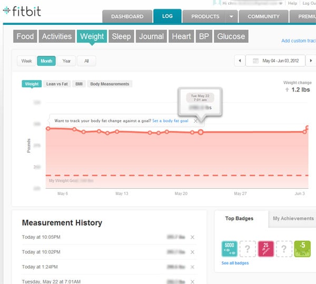Select the Month range button
Viewport: 316px width, 284px height.
click(46, 61)
